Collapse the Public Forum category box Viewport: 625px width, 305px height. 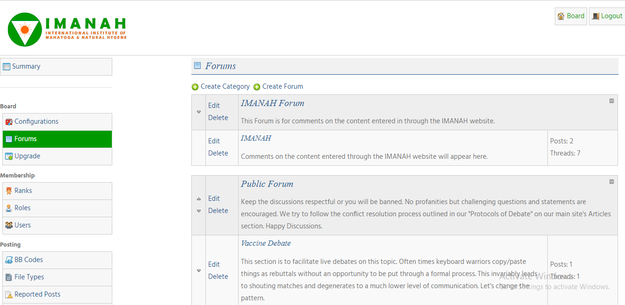tap(611, 181)
